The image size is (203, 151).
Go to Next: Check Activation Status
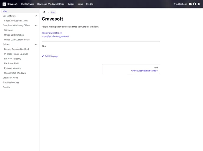[131, 69]
